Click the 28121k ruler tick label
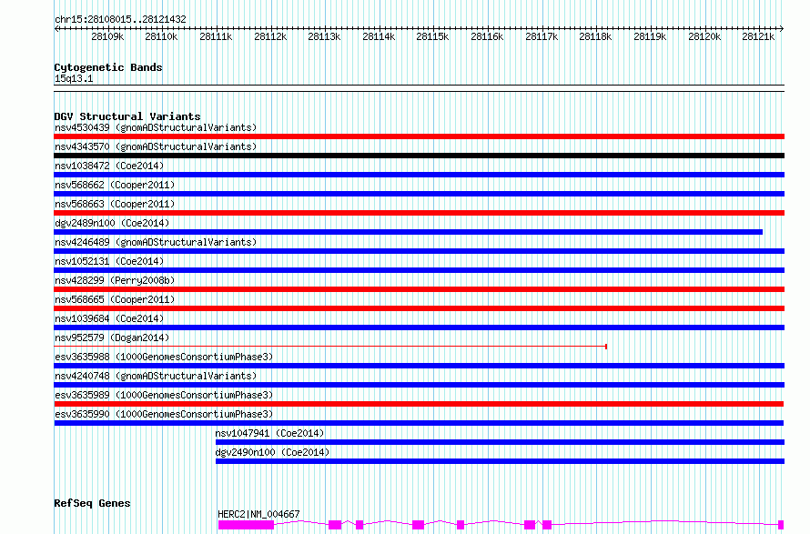This screenshot has width=810, height=534. coord(758,37)
